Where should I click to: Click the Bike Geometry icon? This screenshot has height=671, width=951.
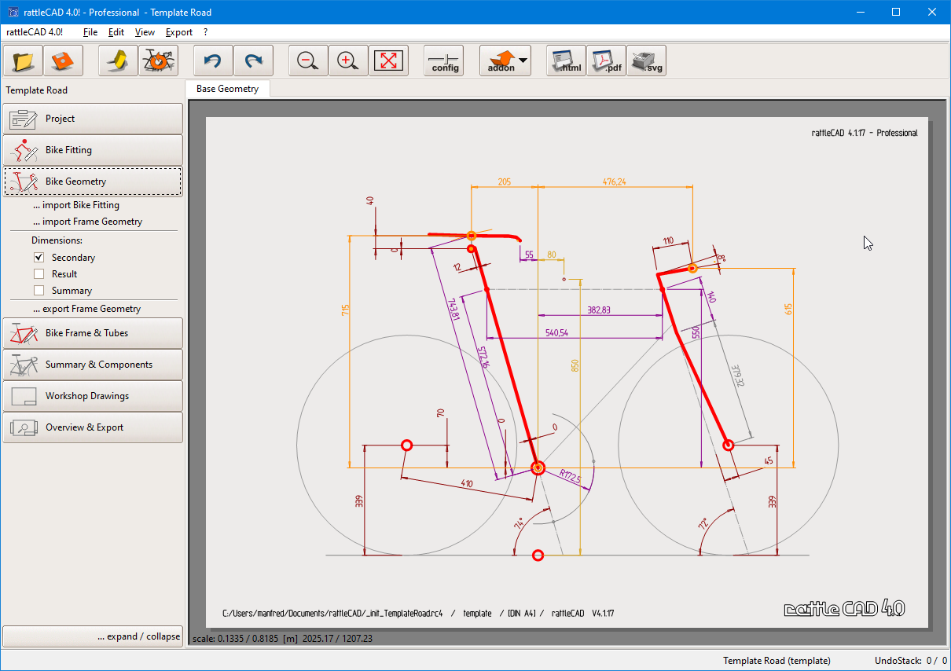tap(24, 181)
